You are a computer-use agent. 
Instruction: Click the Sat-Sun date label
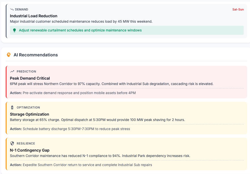(238, 9)
